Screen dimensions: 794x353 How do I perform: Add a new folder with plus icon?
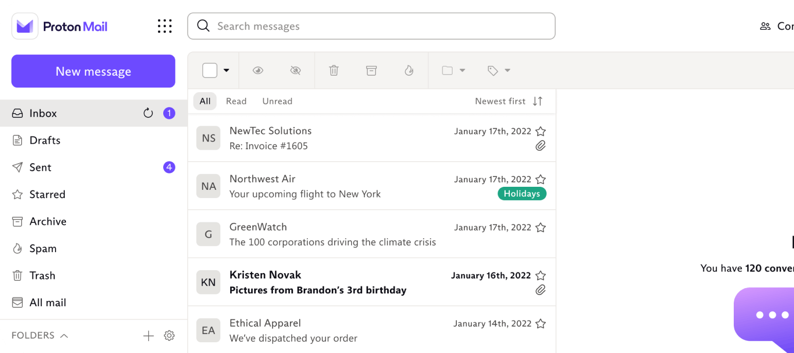(148, 336)
